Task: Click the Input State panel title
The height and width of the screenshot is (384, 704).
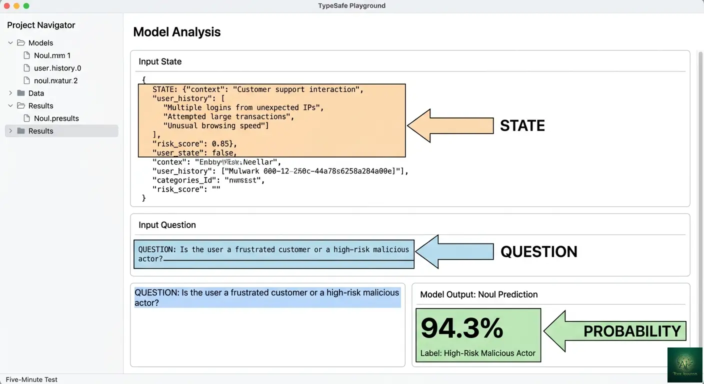Action: [160, 61]
